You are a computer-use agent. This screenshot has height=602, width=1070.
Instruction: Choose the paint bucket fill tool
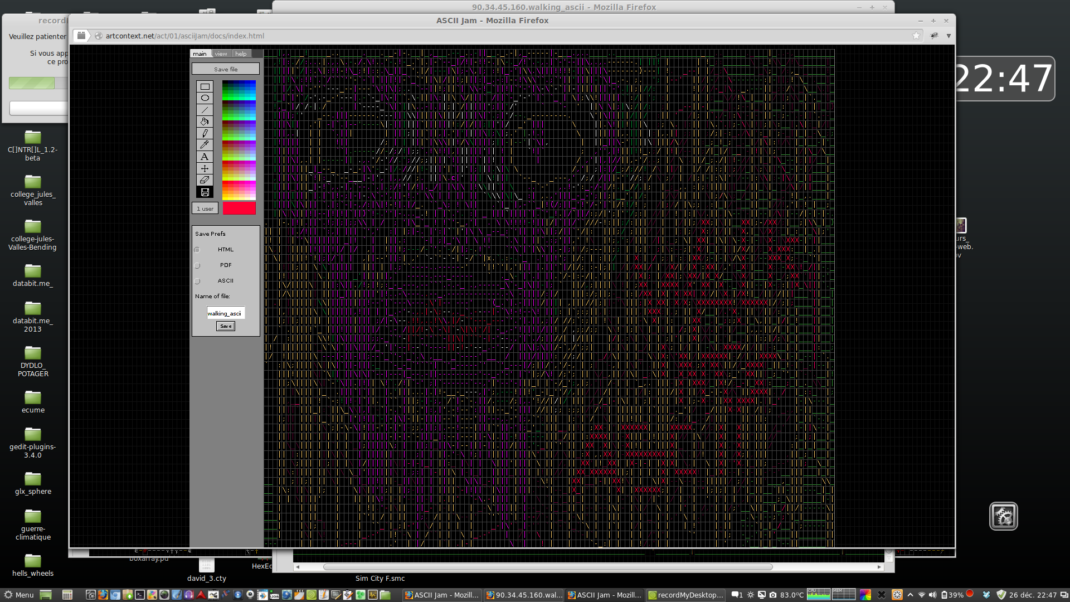(205, 122)
